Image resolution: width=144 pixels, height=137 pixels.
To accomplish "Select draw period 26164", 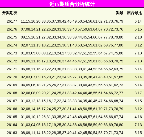I will pyautogui.click(x=12, y=125).
